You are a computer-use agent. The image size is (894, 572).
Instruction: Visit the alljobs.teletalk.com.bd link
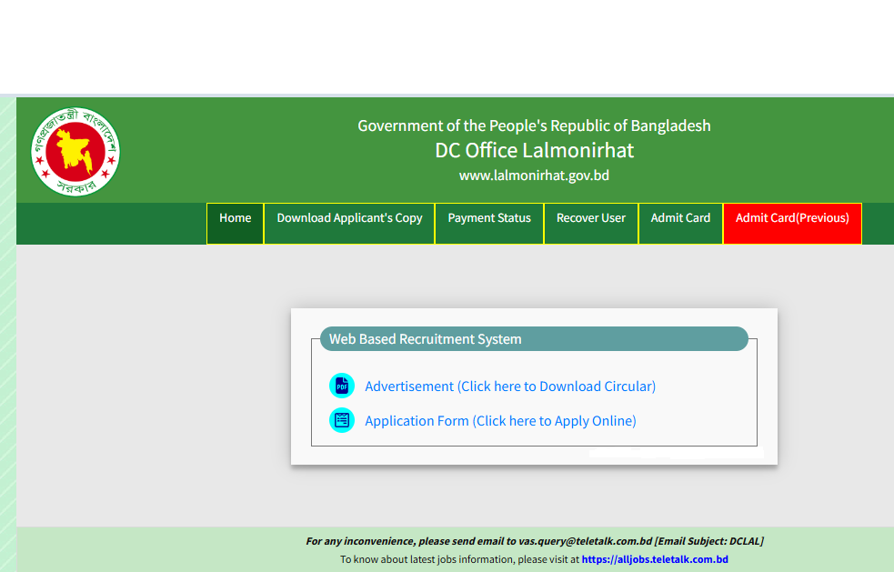(655, 560)
